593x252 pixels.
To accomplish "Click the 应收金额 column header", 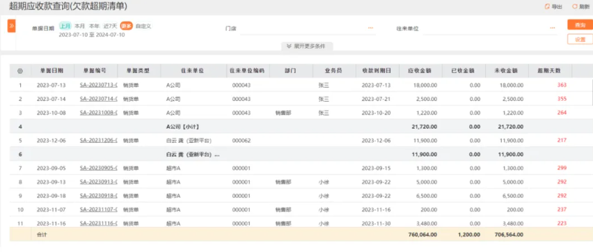I will click(x=420, y=71).
